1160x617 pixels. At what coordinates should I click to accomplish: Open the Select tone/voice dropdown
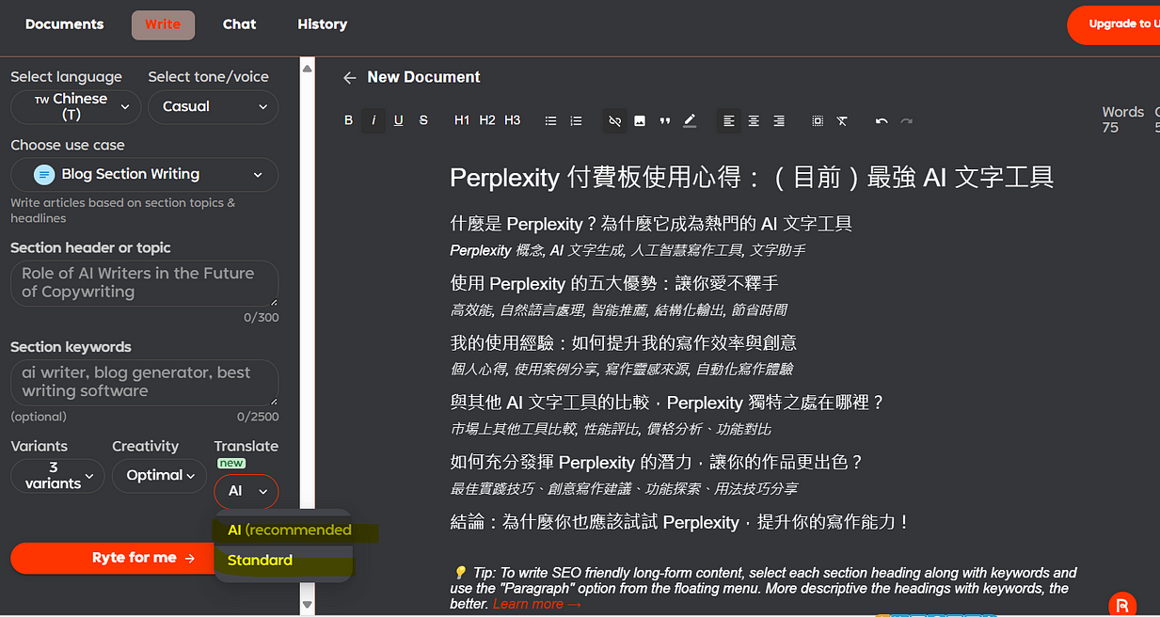213,108
